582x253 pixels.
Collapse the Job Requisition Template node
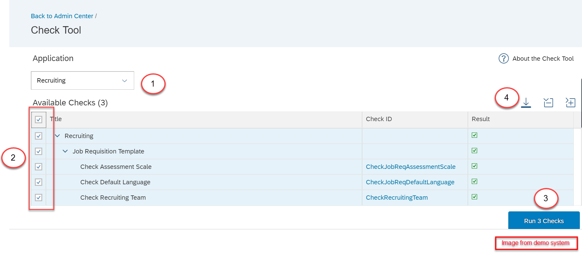pos(65,151)
